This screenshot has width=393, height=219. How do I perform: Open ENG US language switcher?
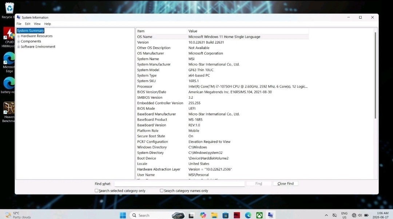pyautogui.click(x=344, y=215)
